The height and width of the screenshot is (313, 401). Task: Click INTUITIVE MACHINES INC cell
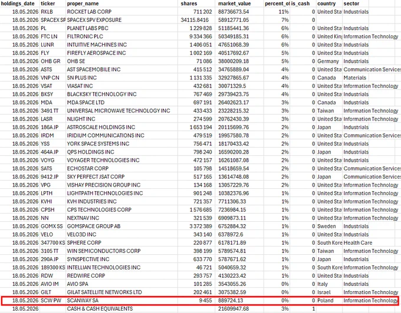click(122, 45)
